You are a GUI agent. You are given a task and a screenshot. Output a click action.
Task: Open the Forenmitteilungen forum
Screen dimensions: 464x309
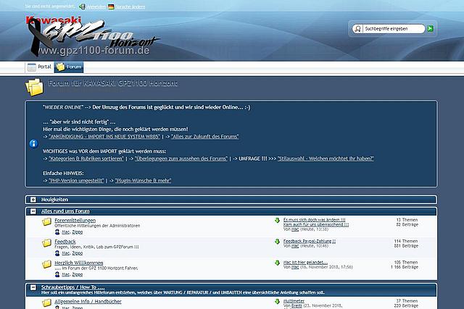click(x=75, y=221)
